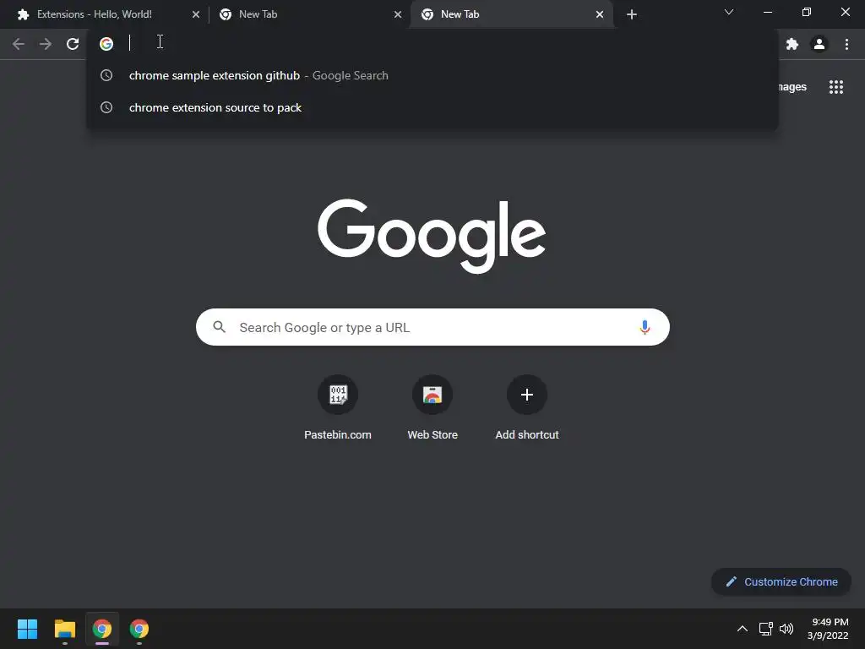Close the middle New Tab
Screen dimensions: 865x649
coord(398,14)
